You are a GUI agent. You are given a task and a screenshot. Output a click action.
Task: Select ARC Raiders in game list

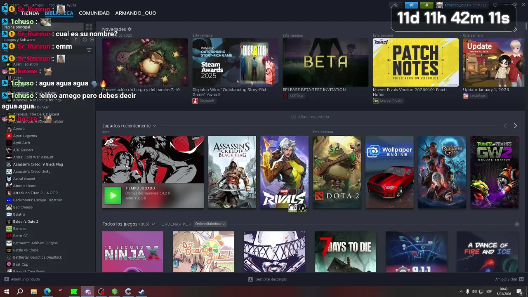pyautogui.click(x=23, y=150)
